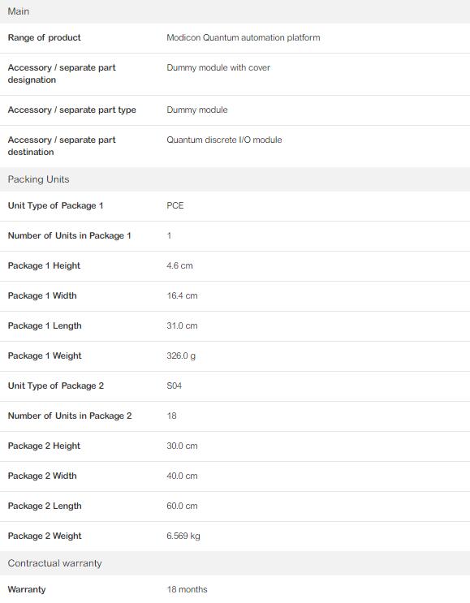Click the S04 unit type value
The width and height of the screenshot is (470, 603).
175,385
